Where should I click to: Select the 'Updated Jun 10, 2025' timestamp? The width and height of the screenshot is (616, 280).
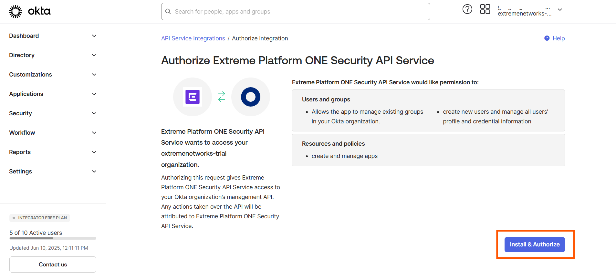[x=49, y=248]
